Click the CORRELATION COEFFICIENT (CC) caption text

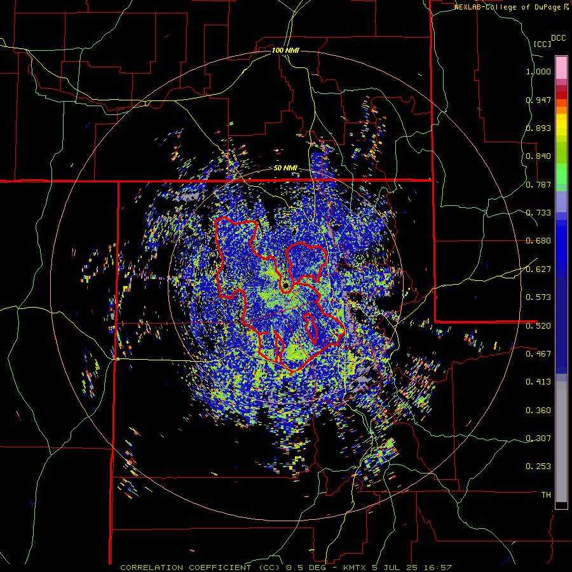200,568
